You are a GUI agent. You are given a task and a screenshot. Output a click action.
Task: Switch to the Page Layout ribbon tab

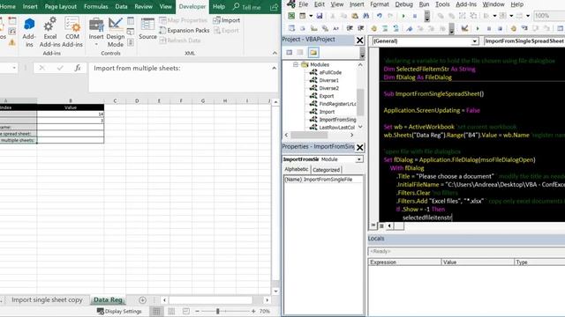coord(61,6)
